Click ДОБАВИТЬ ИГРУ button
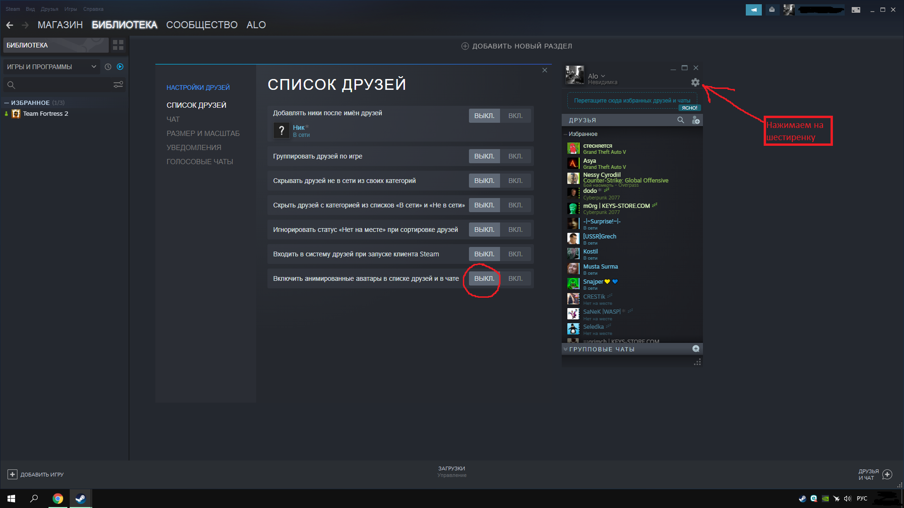This screenshot has height=508, width=904. tap(36, 474)
